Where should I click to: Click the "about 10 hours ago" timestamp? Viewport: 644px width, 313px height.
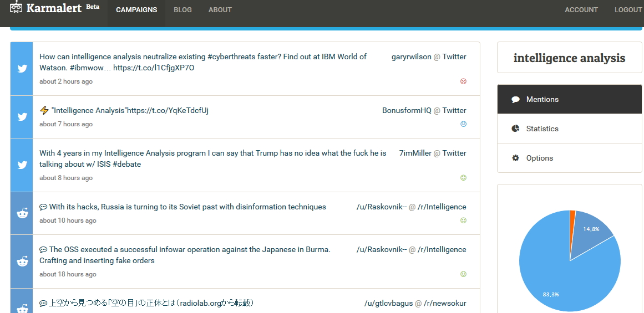[x=68, y=220]
